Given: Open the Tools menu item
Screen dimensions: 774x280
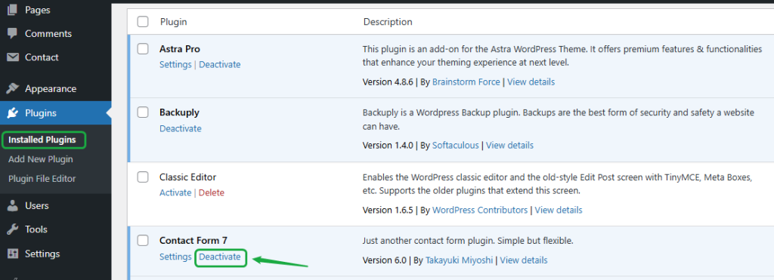Looking at the screenshot, I should 36,229.
